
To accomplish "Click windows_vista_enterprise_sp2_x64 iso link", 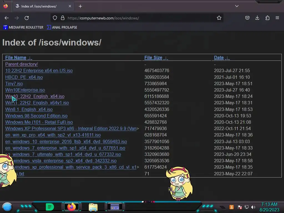I will tap(65, 161).
